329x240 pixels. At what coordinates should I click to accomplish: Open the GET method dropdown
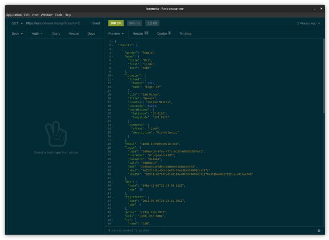17,24
